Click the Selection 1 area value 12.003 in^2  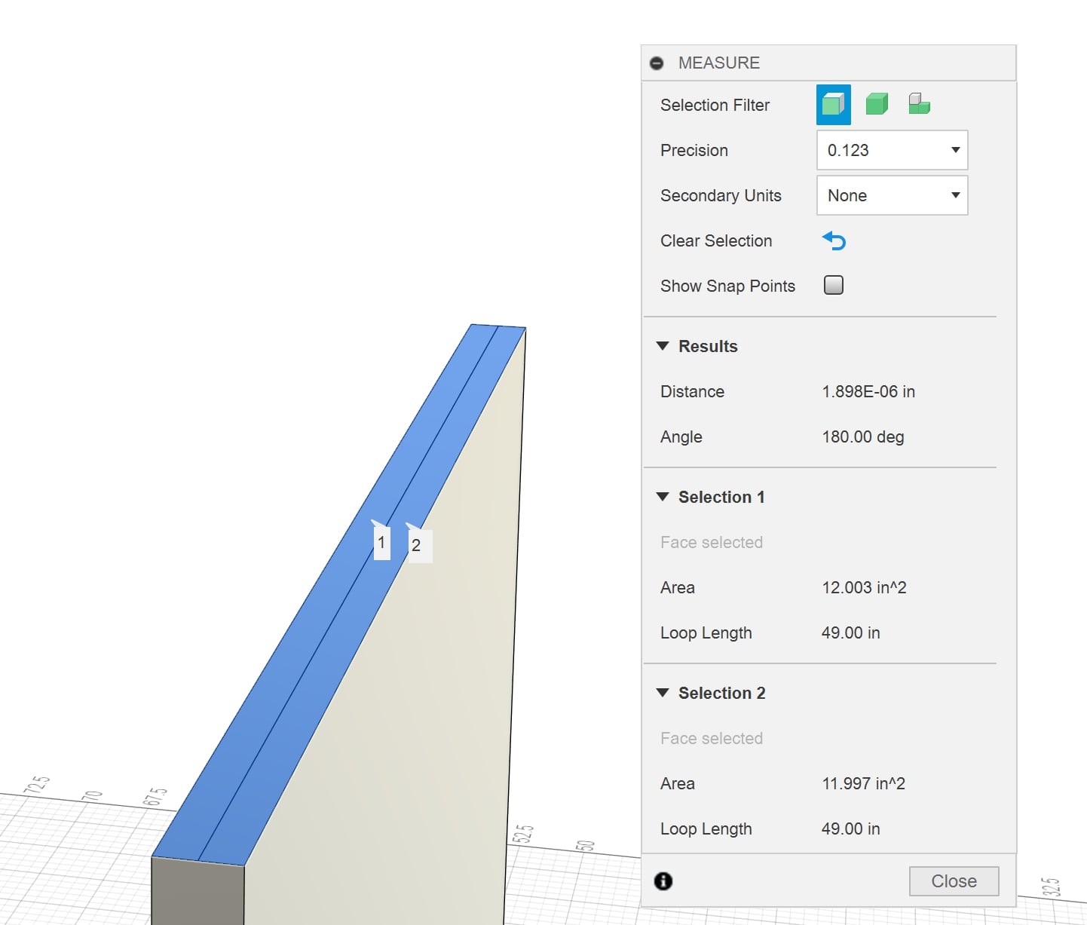pyautogui.click(x=864, y=588)
